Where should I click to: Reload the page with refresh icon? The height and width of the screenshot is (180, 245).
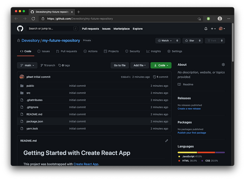point(33,19)
